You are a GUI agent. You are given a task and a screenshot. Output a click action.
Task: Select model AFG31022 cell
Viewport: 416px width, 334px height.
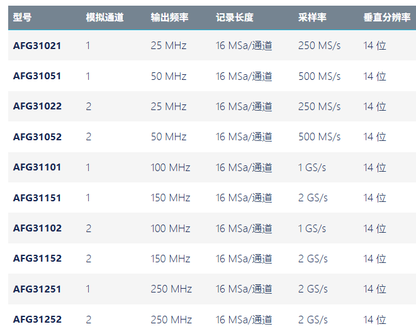point(37,106)
